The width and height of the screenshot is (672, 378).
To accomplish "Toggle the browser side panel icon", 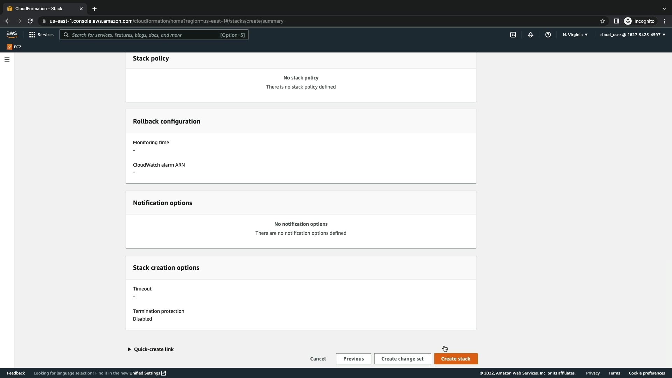I will 617,21.
